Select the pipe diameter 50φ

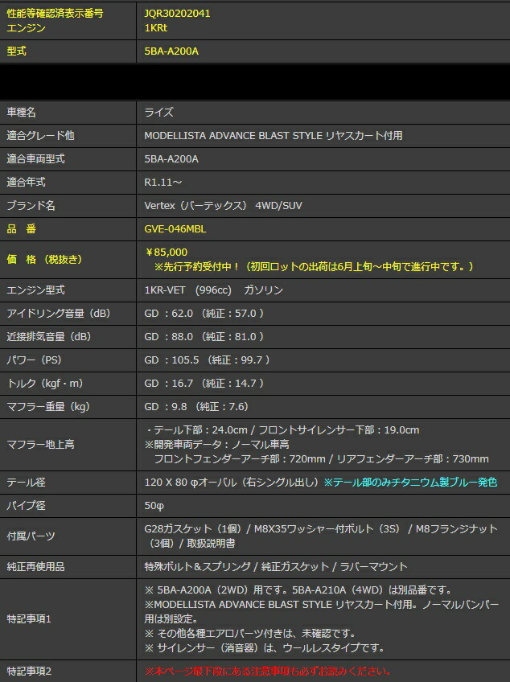tap(154, 506)
